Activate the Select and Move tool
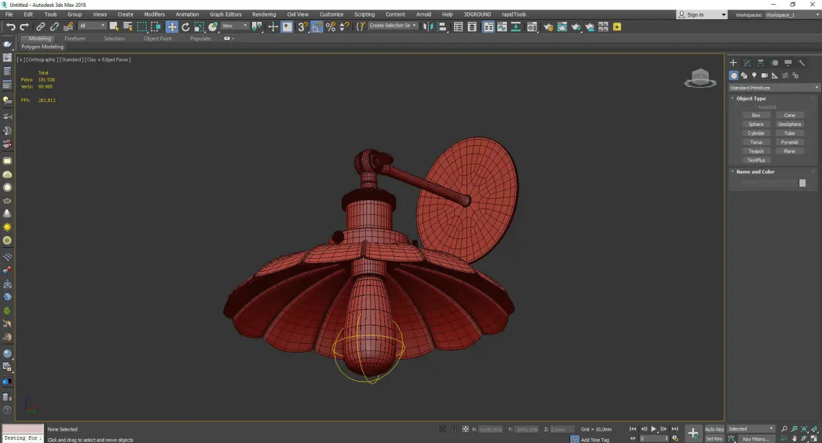 pos(172,27)
